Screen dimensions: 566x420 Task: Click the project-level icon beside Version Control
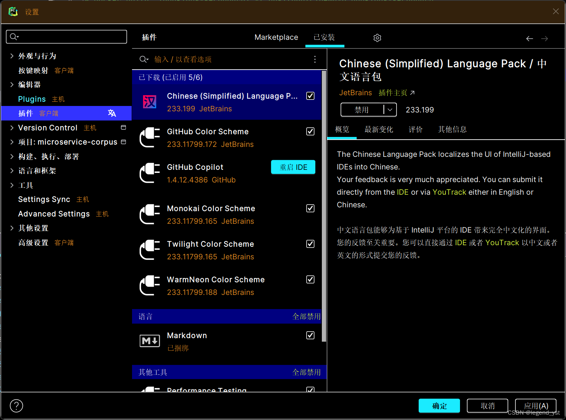point(123,127)
